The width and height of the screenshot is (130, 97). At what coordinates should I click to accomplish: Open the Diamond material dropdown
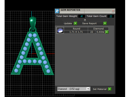point(88,89)
